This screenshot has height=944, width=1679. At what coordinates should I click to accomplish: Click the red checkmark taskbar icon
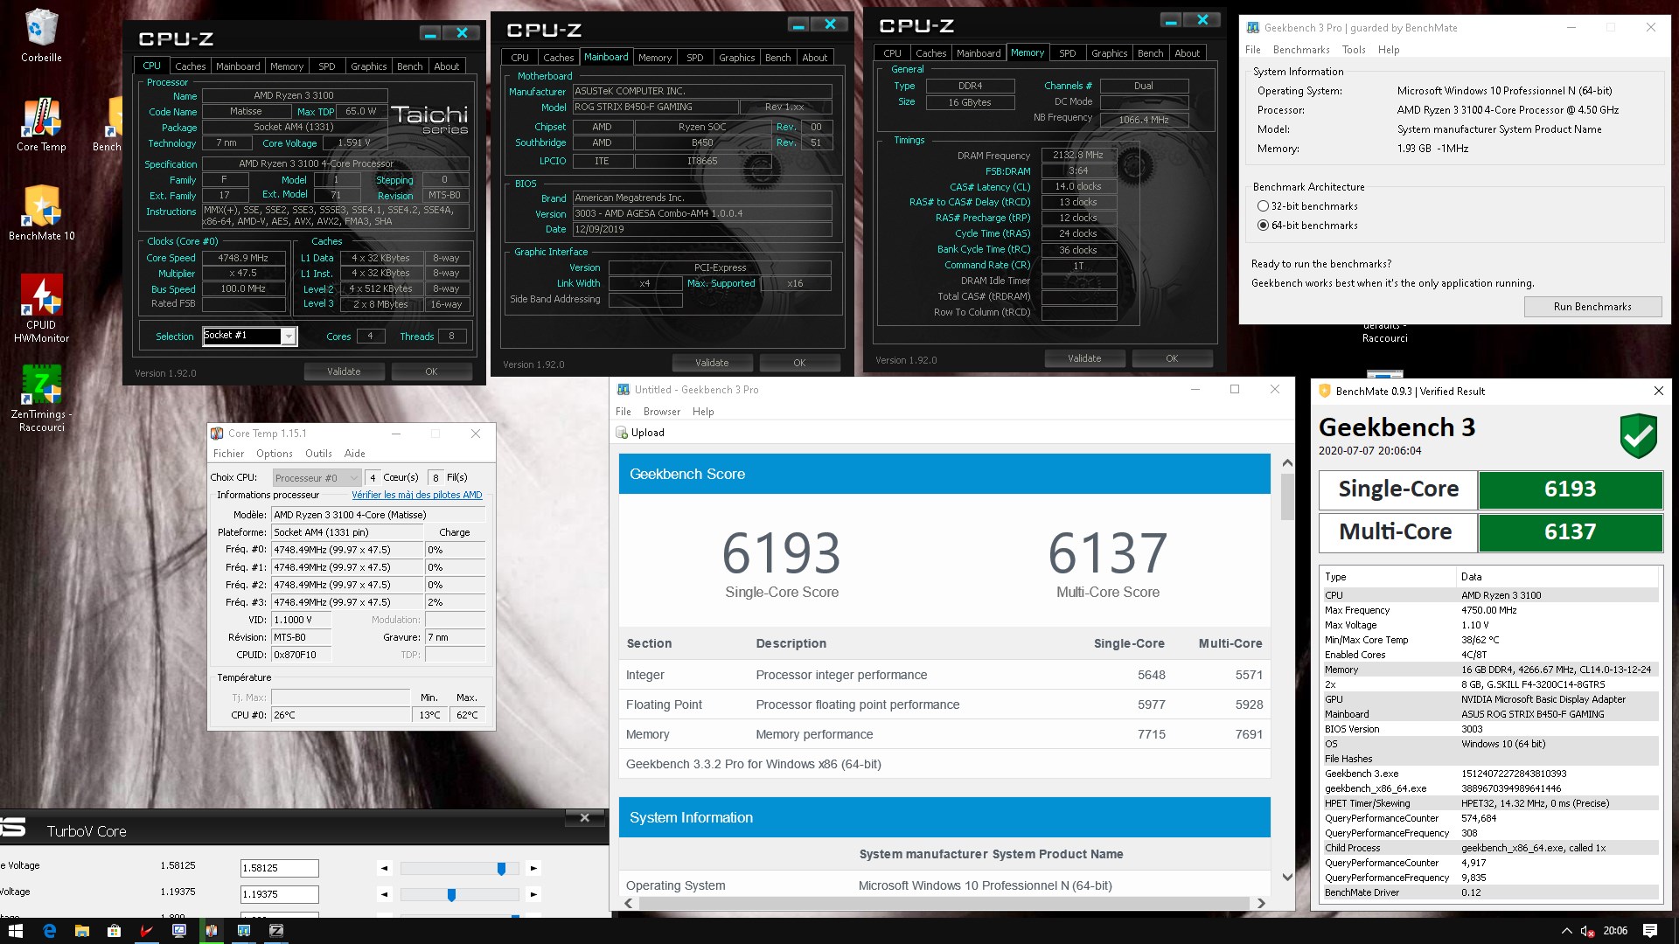[146, 931]
